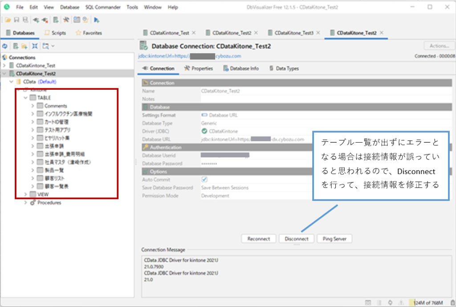Click the jdbc:kintone URL link under title
This screenshot has width=456, height=307.
(x=190, y=56)
